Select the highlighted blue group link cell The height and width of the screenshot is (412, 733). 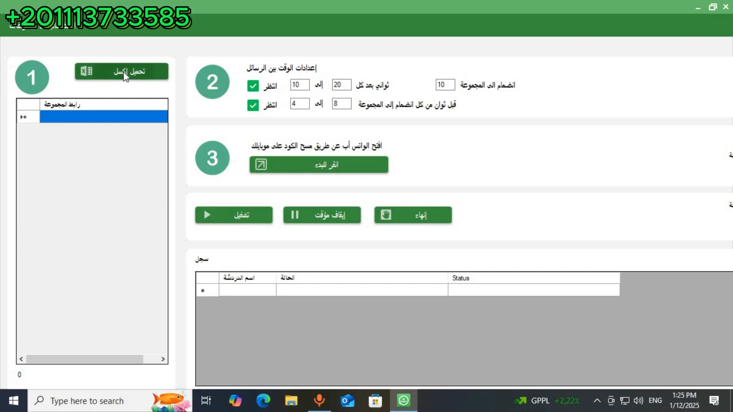point(104,117)
